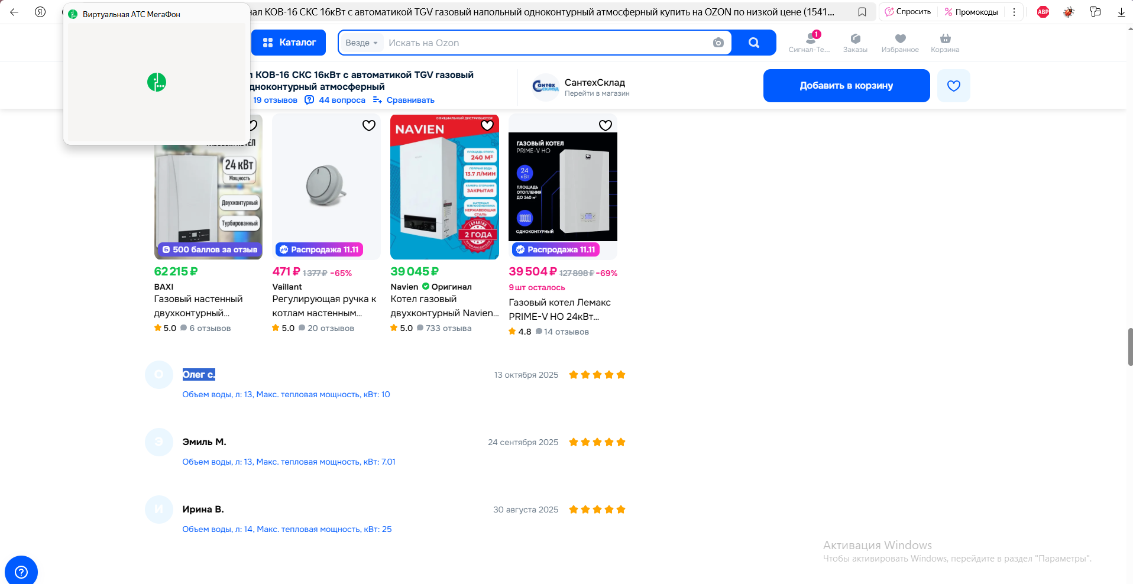The height and width of the screenshot is (584, 1133).
Task: Toggle favorite heart on Лемакс PRIME-V card
Action: tap(606, 125)
